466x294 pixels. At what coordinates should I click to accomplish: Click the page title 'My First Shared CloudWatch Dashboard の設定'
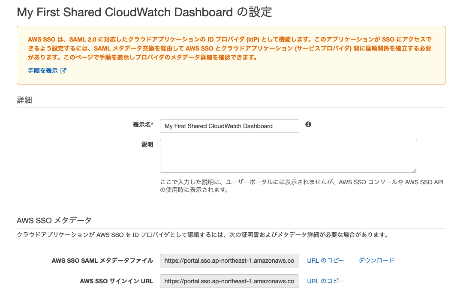point(144,12)
